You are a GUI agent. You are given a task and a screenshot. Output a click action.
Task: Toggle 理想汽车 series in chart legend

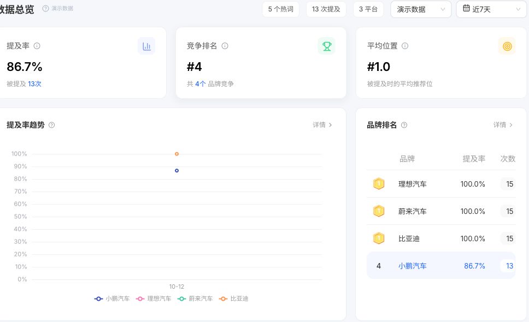pos(154,299)
